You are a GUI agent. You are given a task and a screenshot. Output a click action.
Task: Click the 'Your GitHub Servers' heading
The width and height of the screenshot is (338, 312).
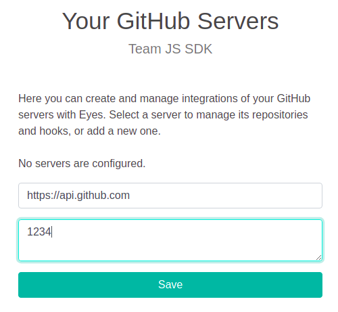click(x=170, y=22)
